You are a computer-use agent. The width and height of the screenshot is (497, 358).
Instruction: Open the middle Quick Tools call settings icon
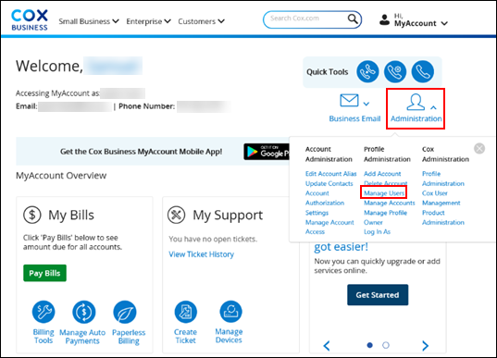pyautogui.click(x=395, y=71)
